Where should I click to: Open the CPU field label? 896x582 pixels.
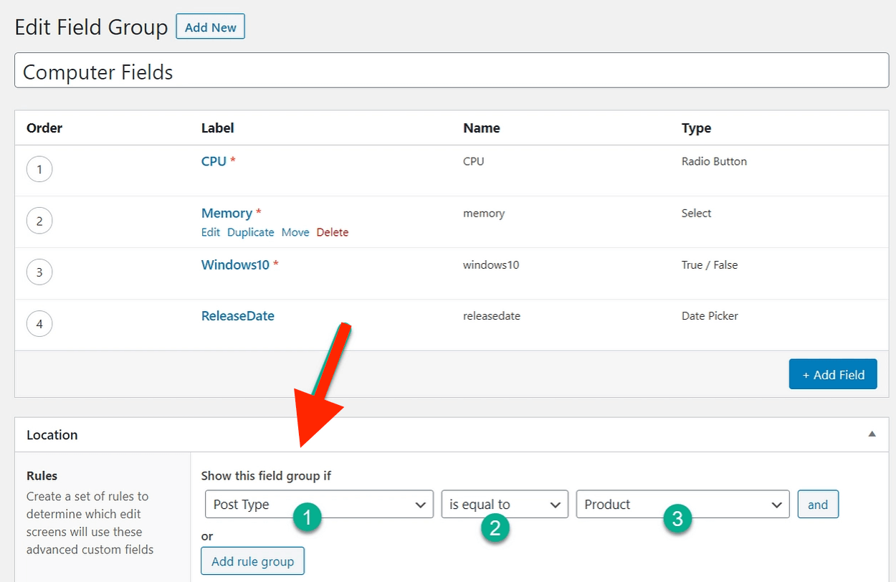click(214, 161)
